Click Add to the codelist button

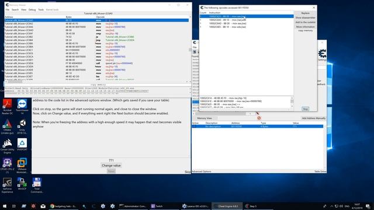[305, 22]
